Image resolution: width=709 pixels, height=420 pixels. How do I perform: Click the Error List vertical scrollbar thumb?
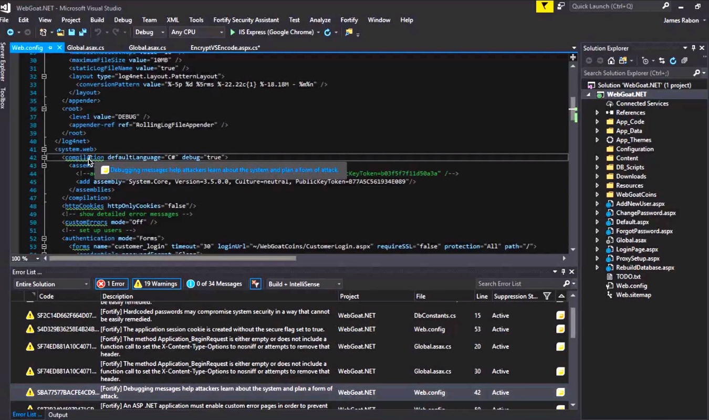[x=573, y=321]
